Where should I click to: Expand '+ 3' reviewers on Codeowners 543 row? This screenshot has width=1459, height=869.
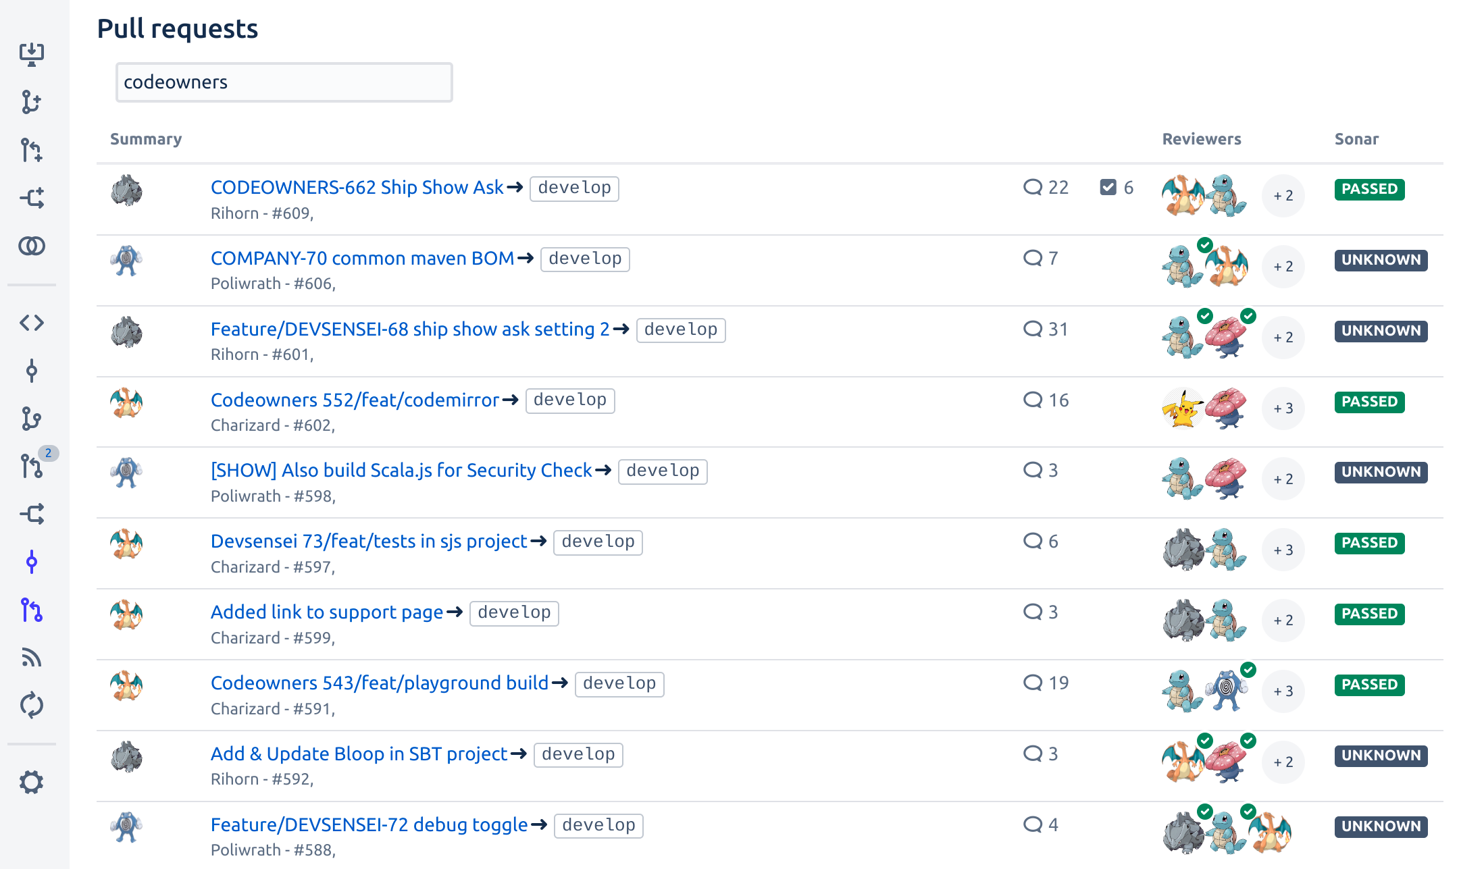point(1283,691)
